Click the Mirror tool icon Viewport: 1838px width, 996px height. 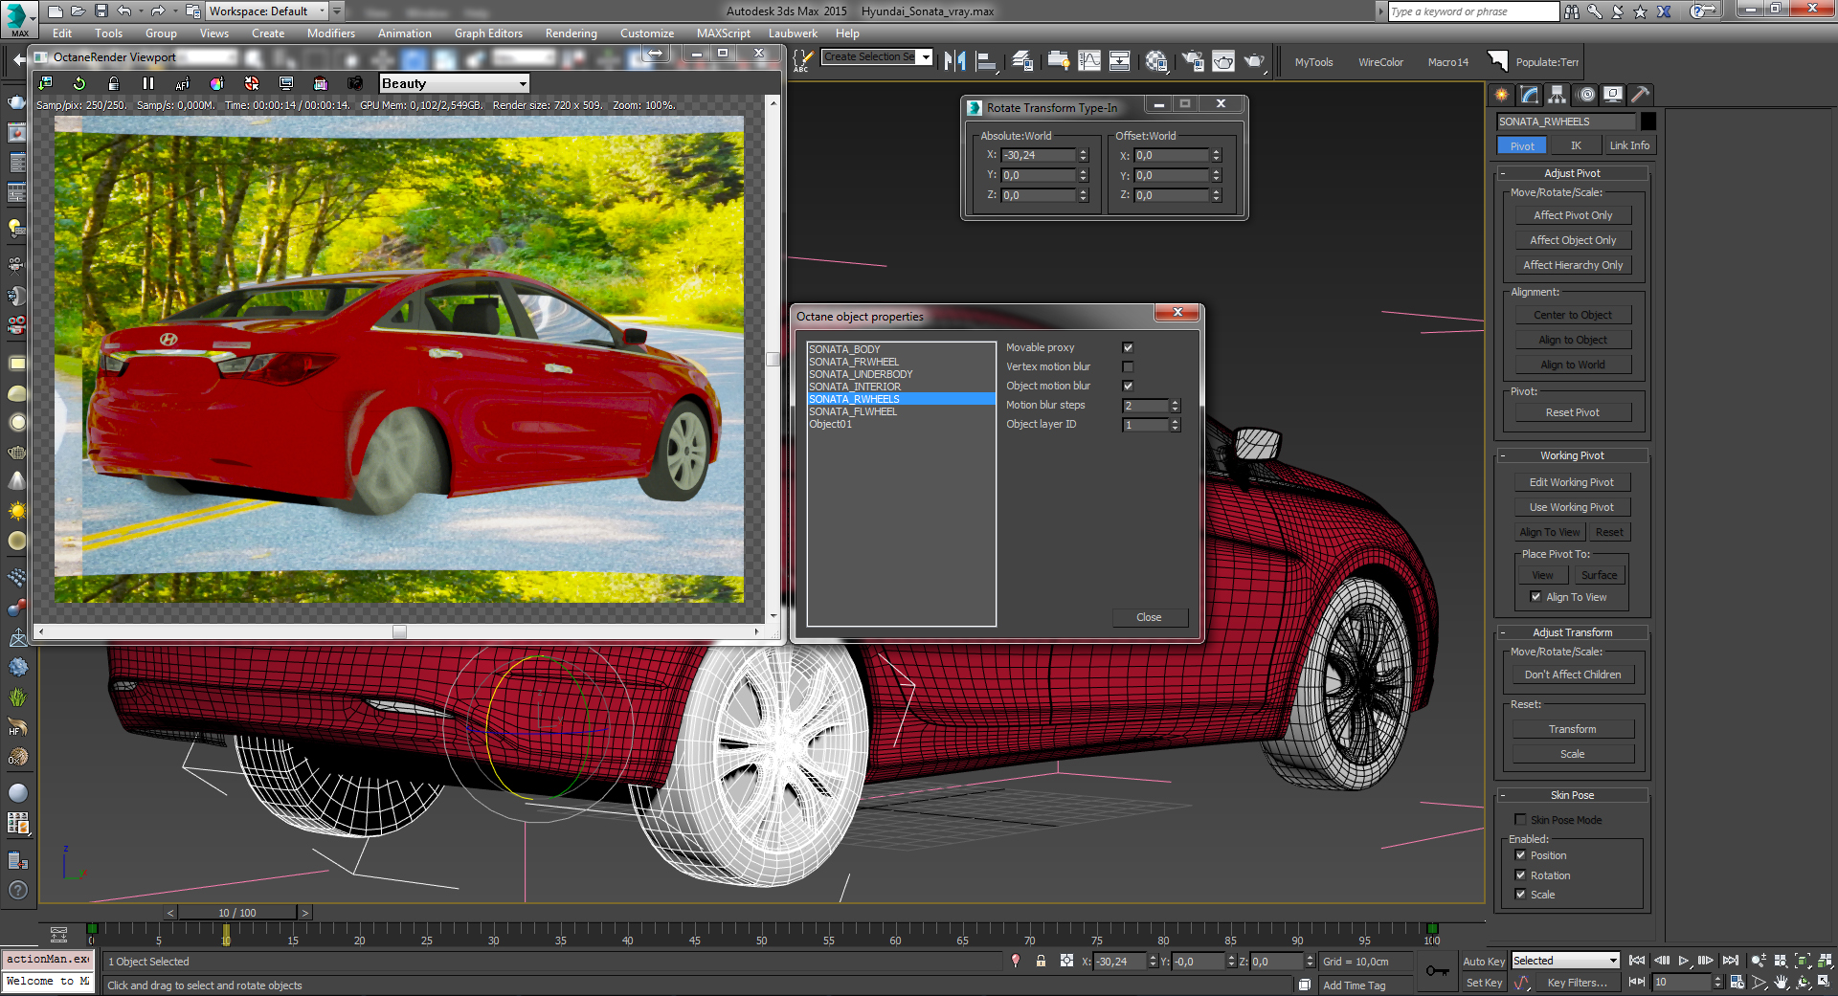[954, 62]
